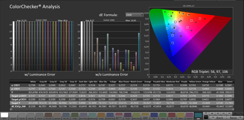
Task: Select the Green patch swatch in bottom strip
Action: [x=163, y=116]
